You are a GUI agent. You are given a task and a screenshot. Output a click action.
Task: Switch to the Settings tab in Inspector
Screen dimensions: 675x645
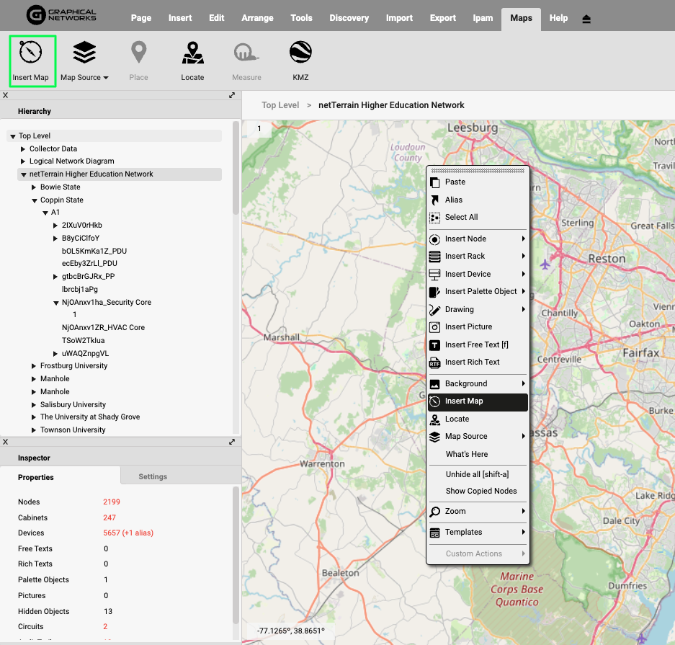coord(153,476)
